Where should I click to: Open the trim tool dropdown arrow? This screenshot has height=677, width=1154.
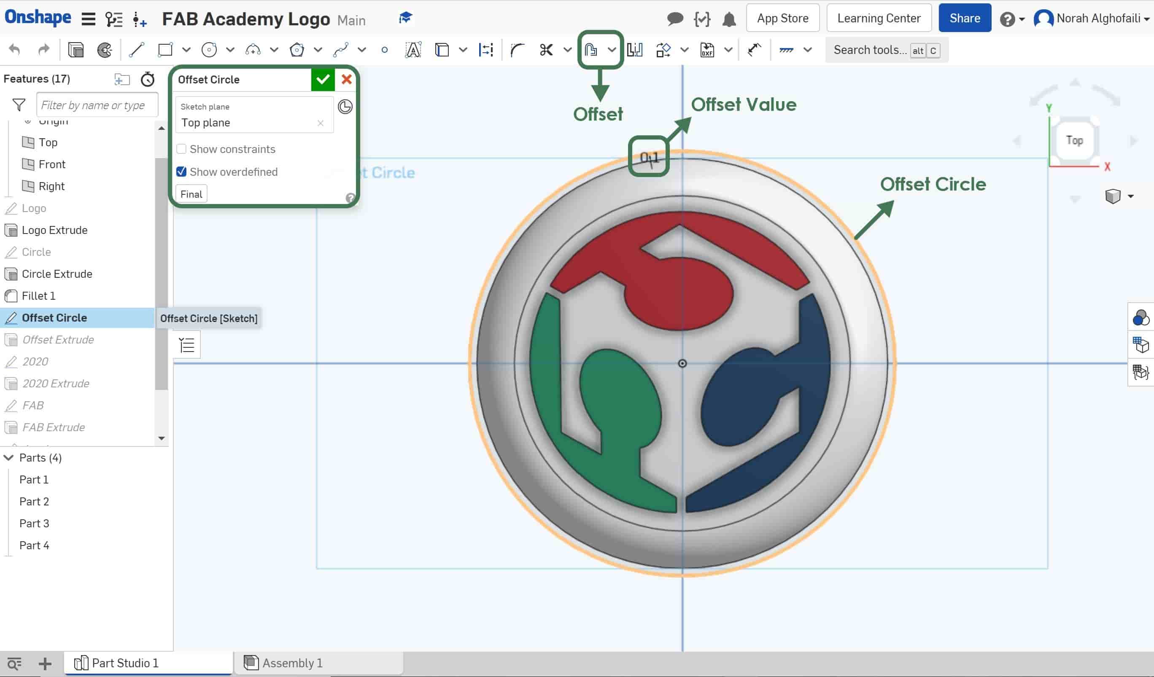pos(567,49)
